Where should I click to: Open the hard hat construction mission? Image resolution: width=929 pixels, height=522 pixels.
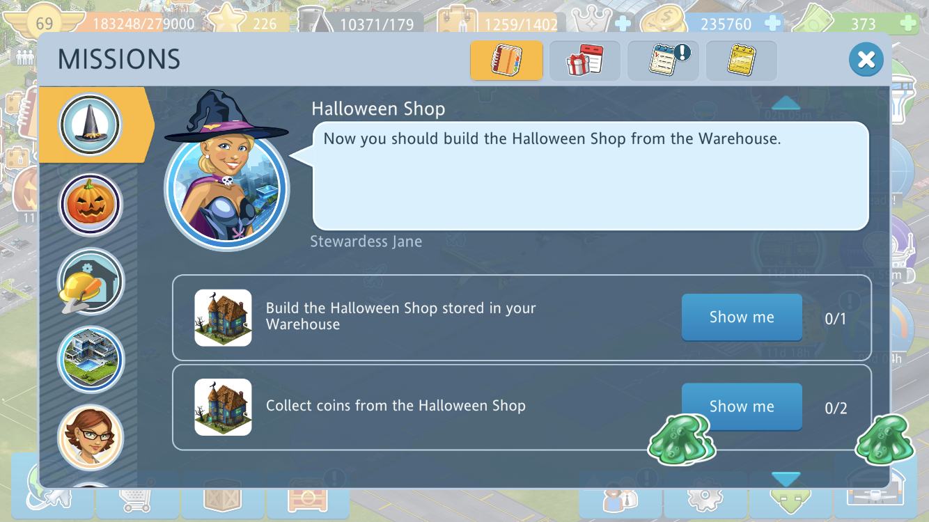click(x=91, y=282)
